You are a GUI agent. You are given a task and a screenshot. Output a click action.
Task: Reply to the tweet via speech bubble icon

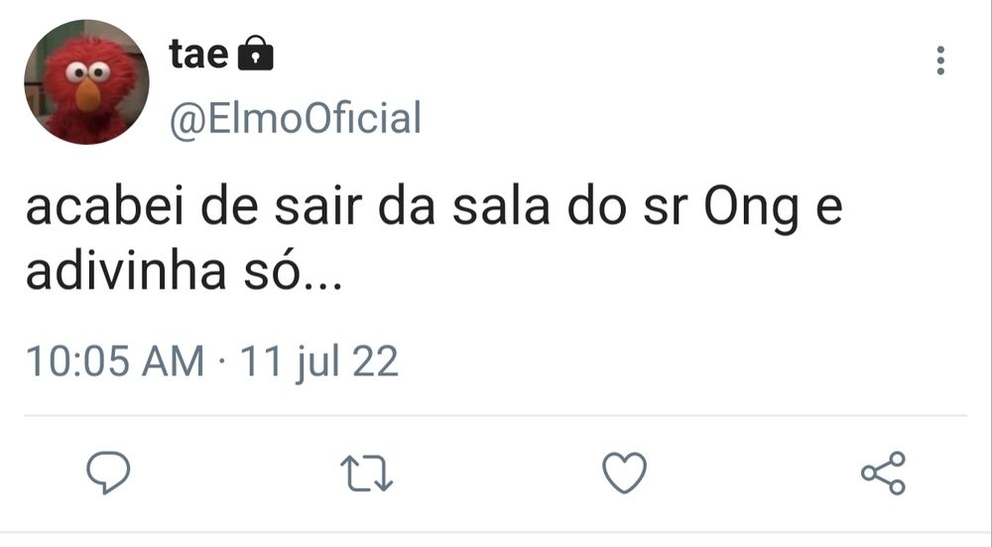point(109,473)
